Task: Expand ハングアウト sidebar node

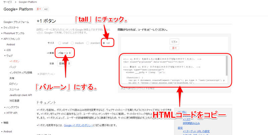Action: click(x=12, y=107)
